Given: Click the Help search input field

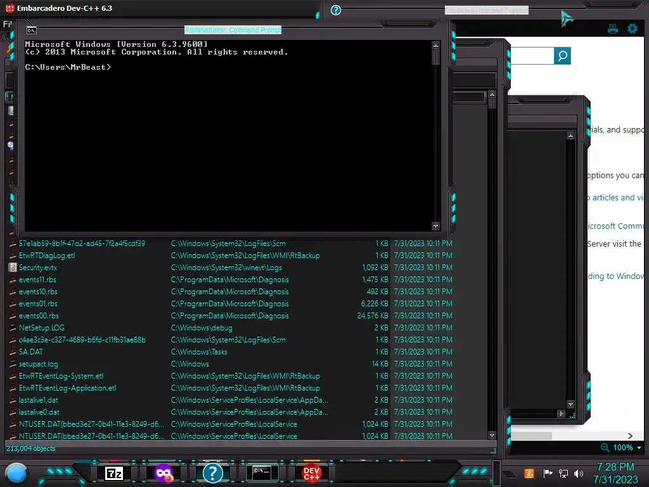Looking at the screenshot, I should point(532,56).
